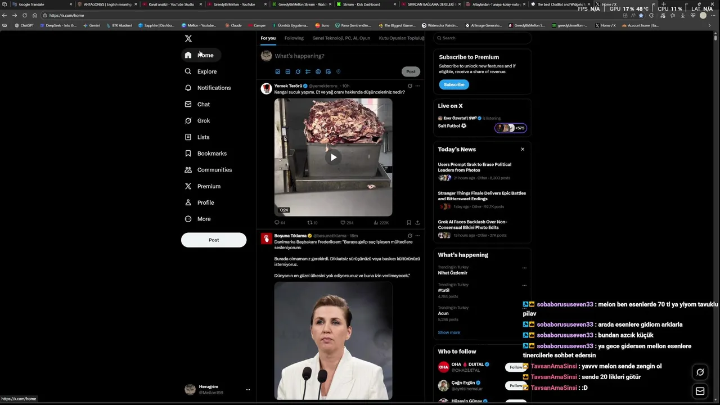Viewport: 720px width, 405px height.
Task: Open the three-dot menu for the Nihat Özdemir trend
Action: [524, 268]
